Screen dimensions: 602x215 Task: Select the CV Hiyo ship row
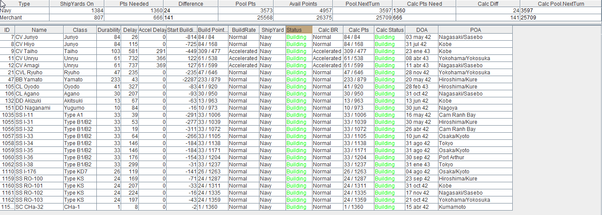[256, 44]
